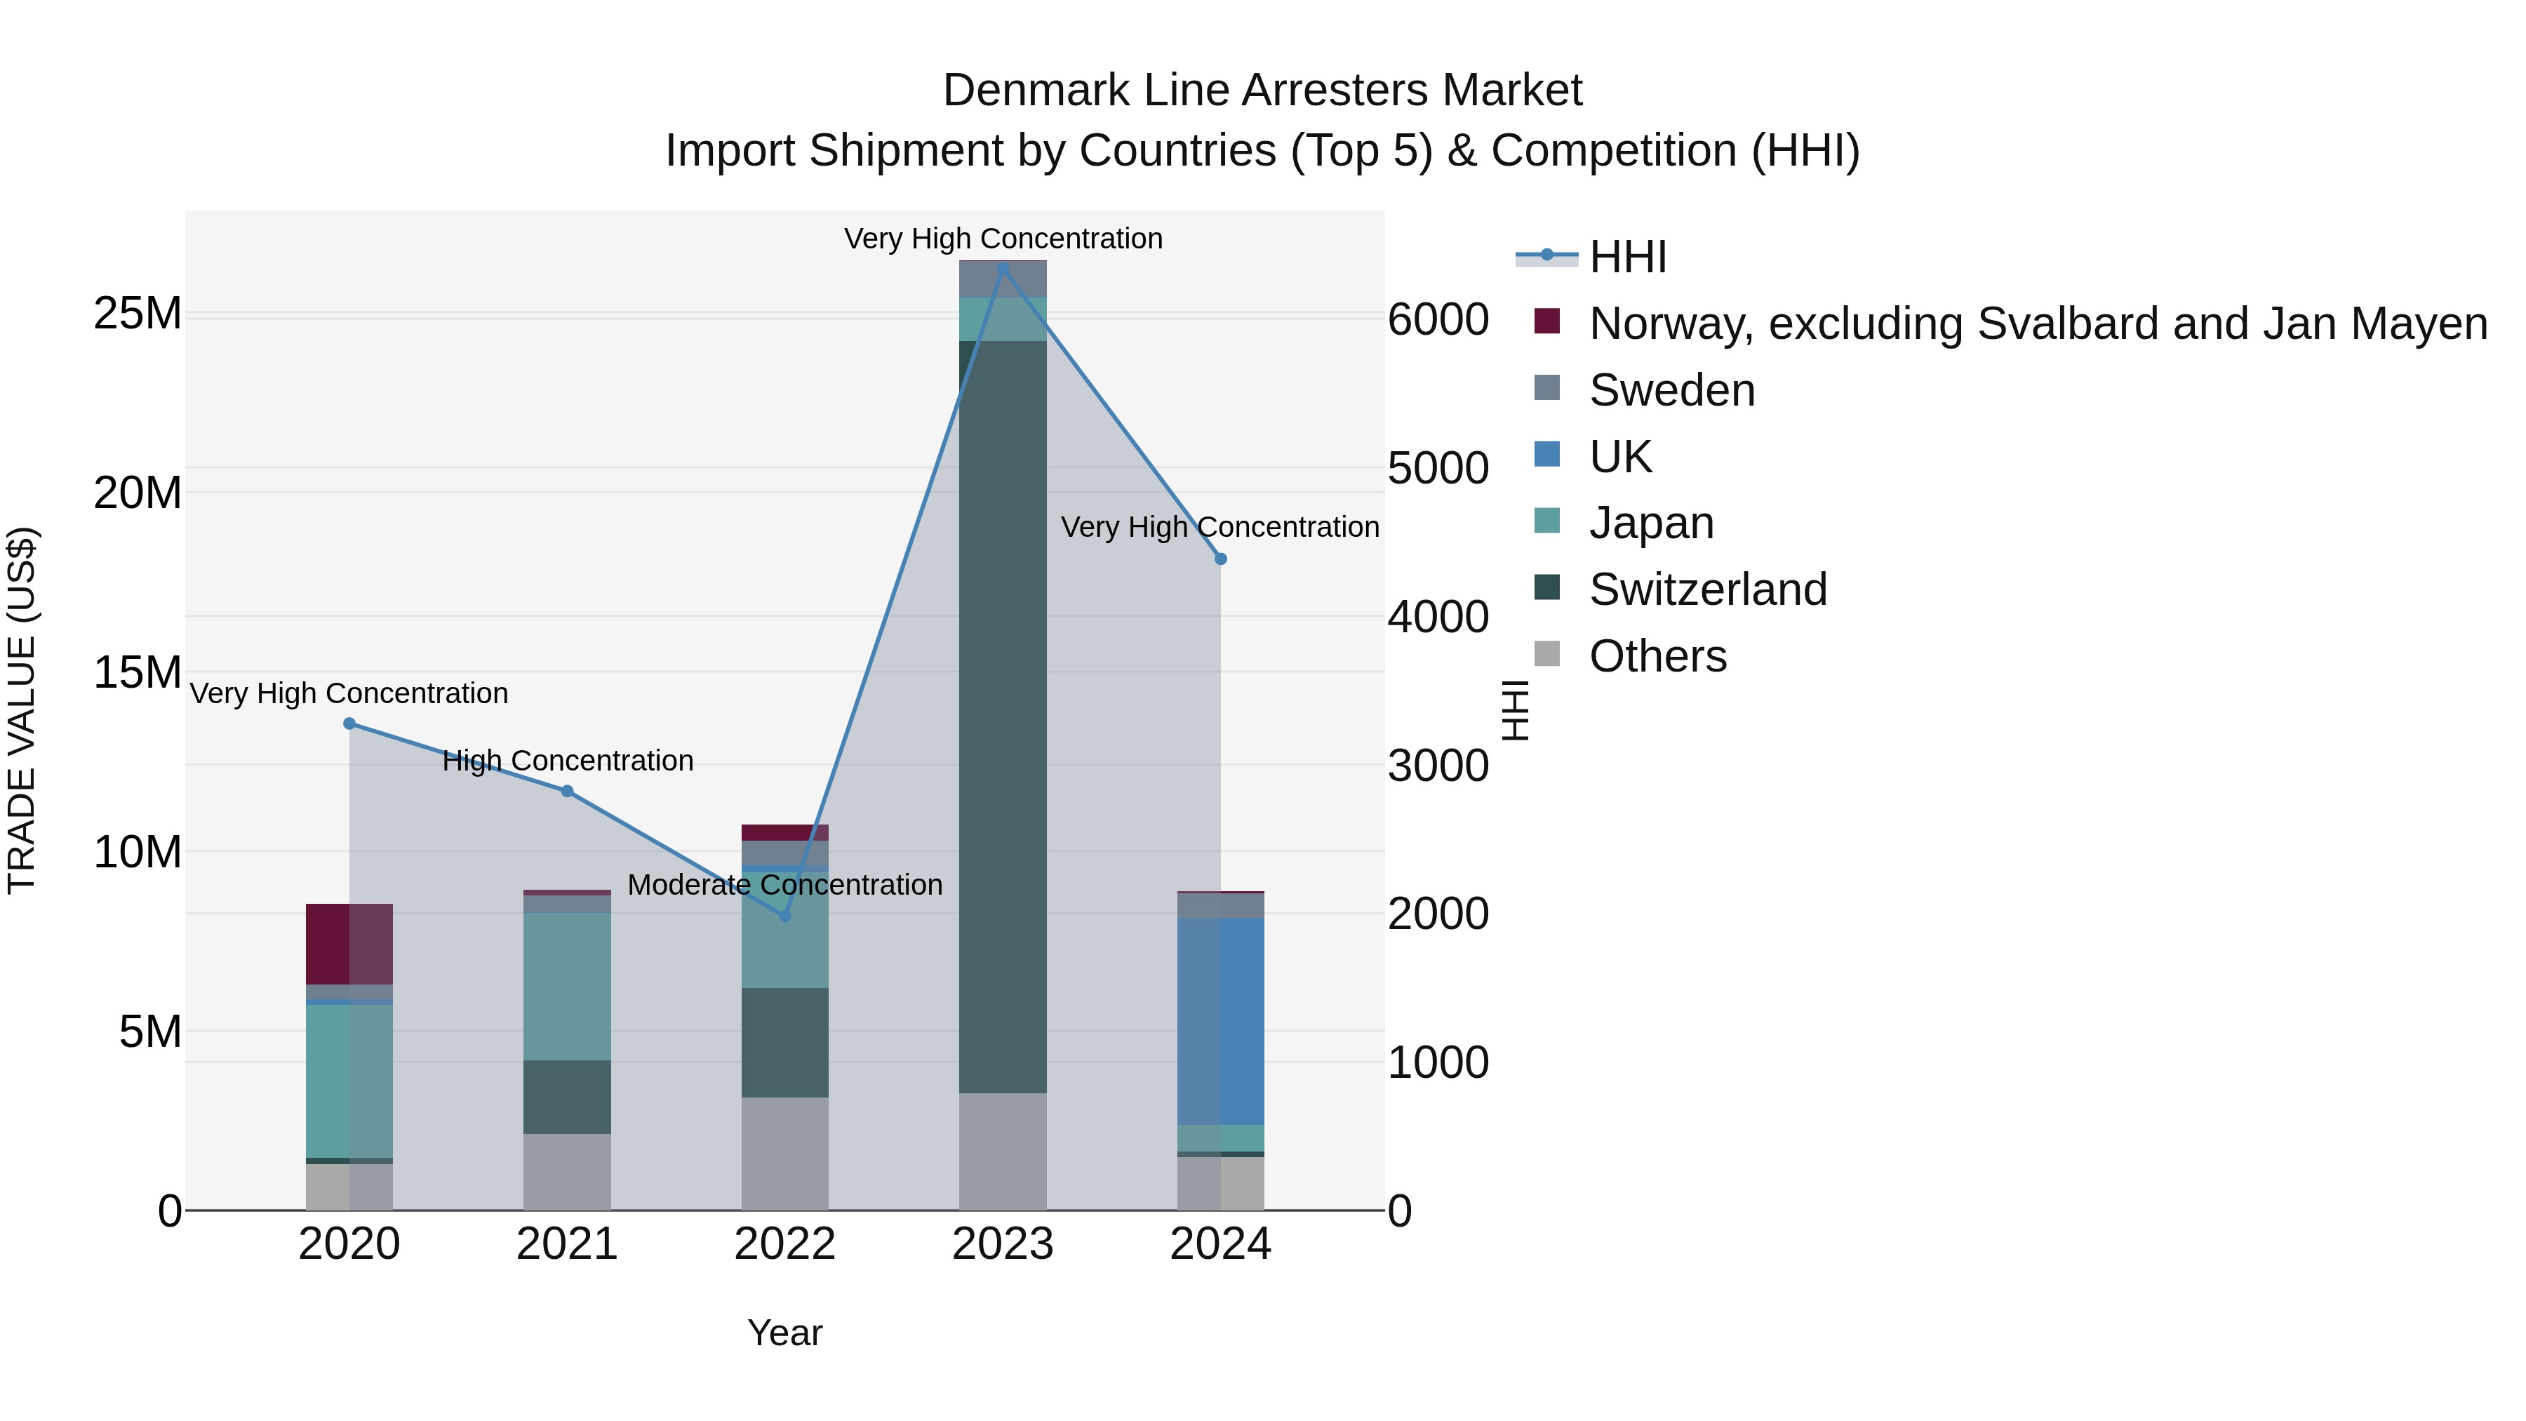Click the 3000 HHI axis tick label
Screen dimensions: 2526x1421
pyautogui.click(x=1438, y=765)
